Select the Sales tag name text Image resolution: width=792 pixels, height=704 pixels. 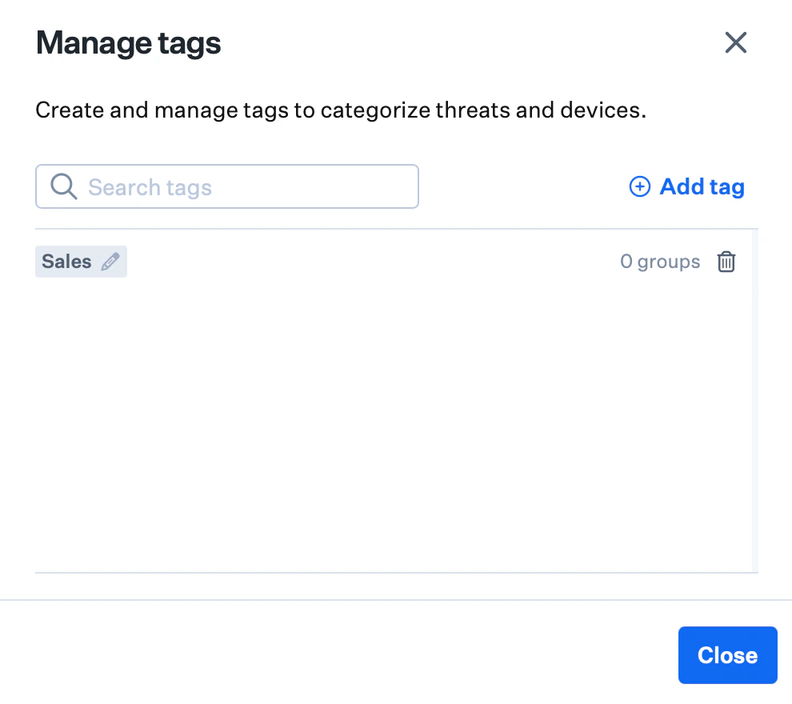(x=66, y=261)
